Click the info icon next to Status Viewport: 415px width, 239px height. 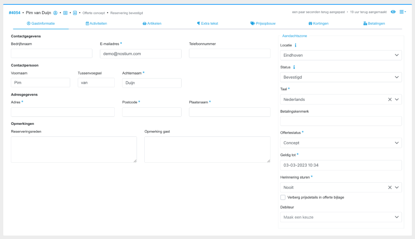pos(294,67)
